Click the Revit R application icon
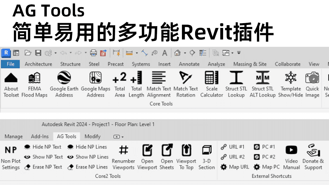Image resolution: width=329 pixels, height=185 pixels. pyautogui.click(x=6, y=53)
